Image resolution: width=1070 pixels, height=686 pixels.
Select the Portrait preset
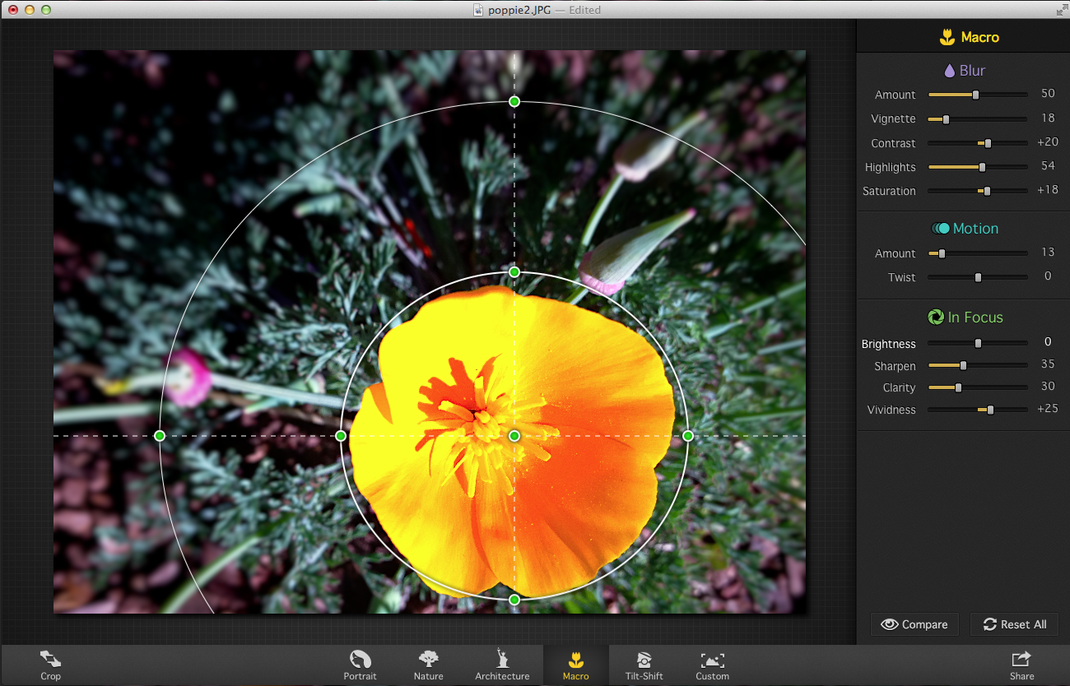[361, 665]
